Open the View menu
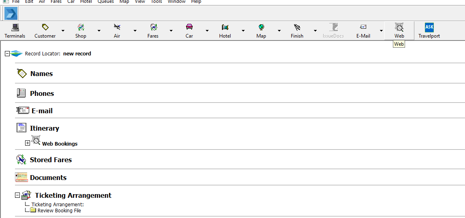The height and width of the screenshot is (218, 465). 140,2
